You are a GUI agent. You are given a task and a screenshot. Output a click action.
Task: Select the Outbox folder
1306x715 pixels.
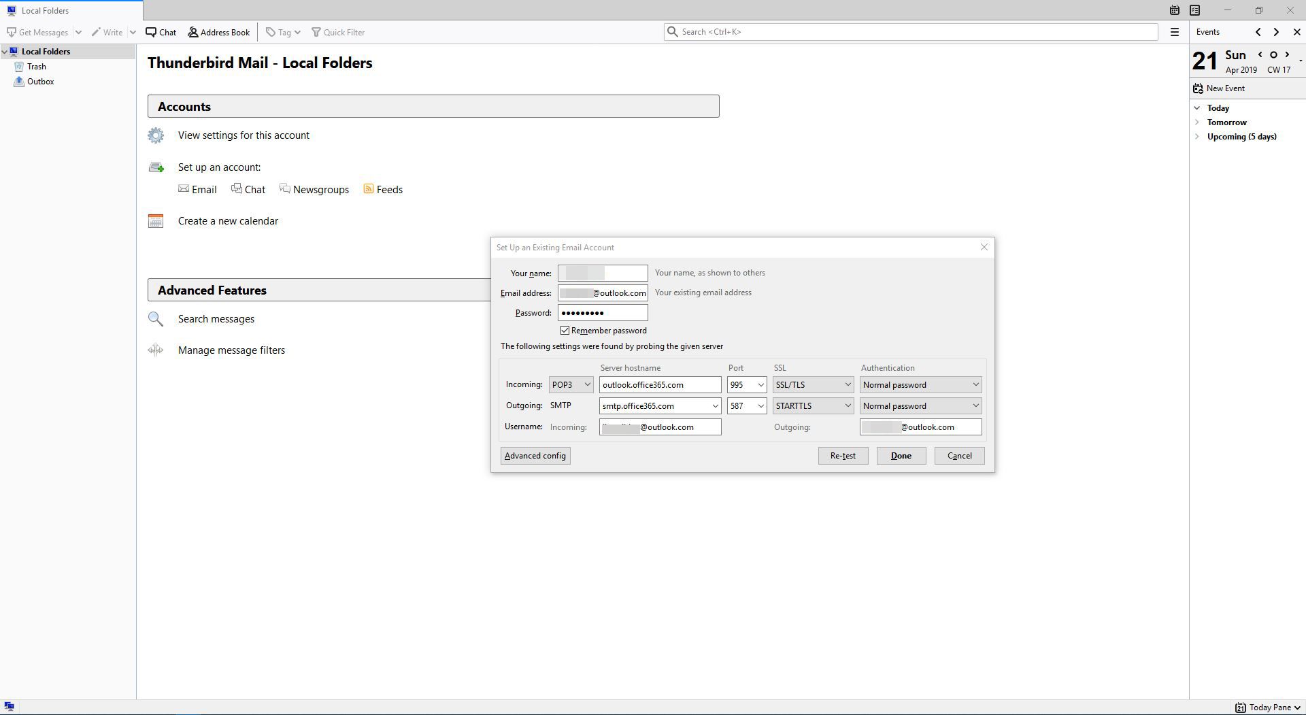point(40,82)
